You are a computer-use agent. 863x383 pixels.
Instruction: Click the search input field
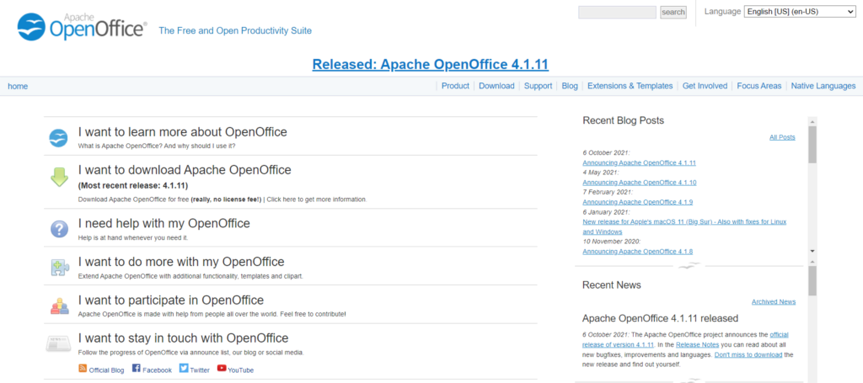tap(617, 12)
